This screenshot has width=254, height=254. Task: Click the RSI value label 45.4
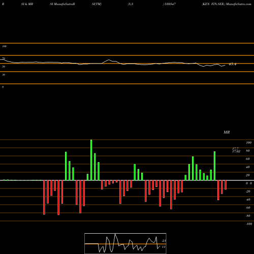(x=232, y=64)
